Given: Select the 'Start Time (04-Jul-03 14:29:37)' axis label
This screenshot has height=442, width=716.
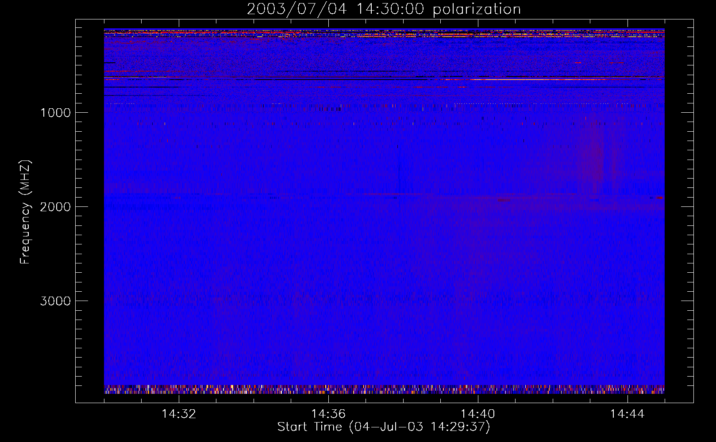Looking at the screenshot, I should (x=384, y=427).
